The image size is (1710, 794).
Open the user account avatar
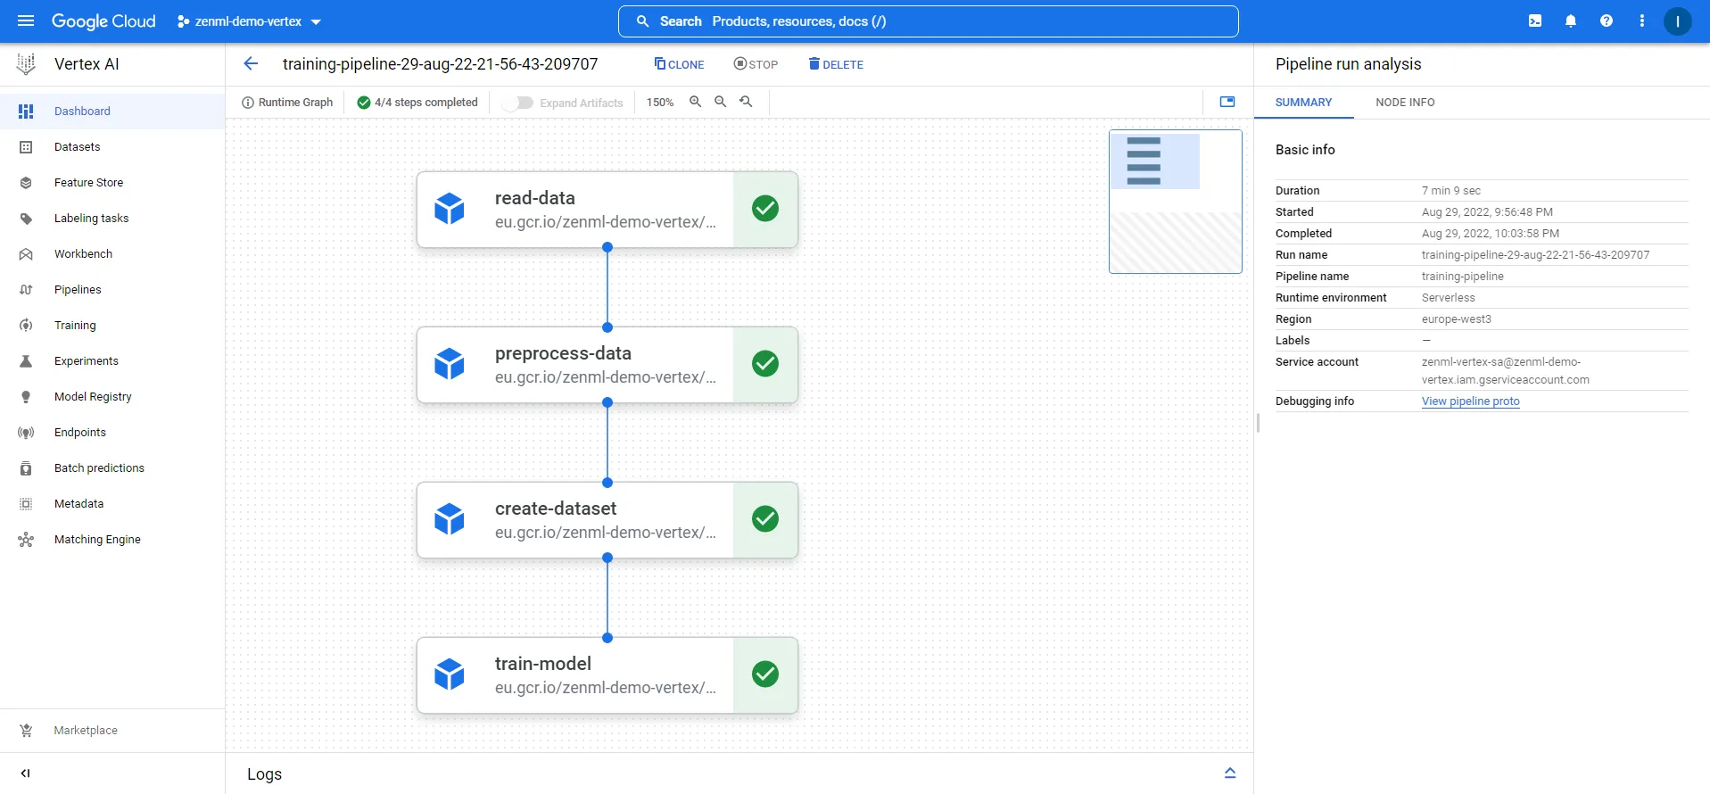pyautogui.click(x=1678, y=21)
